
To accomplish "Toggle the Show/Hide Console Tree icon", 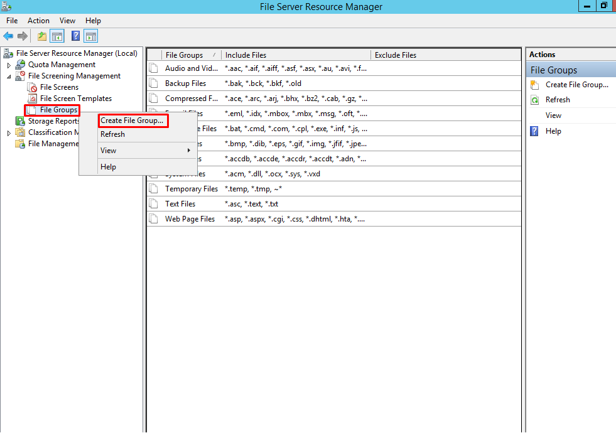I will coord(57,36).
